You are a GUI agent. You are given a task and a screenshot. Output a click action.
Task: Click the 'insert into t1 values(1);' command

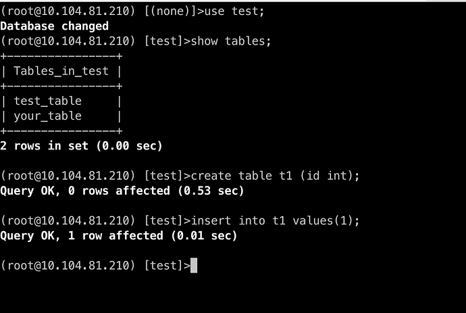(x=275, y=221)
